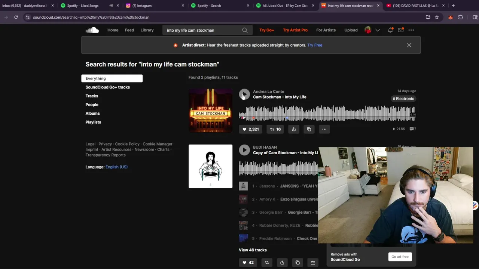Open the #Electronic tag
479x269 pixels.
point(403,99)
